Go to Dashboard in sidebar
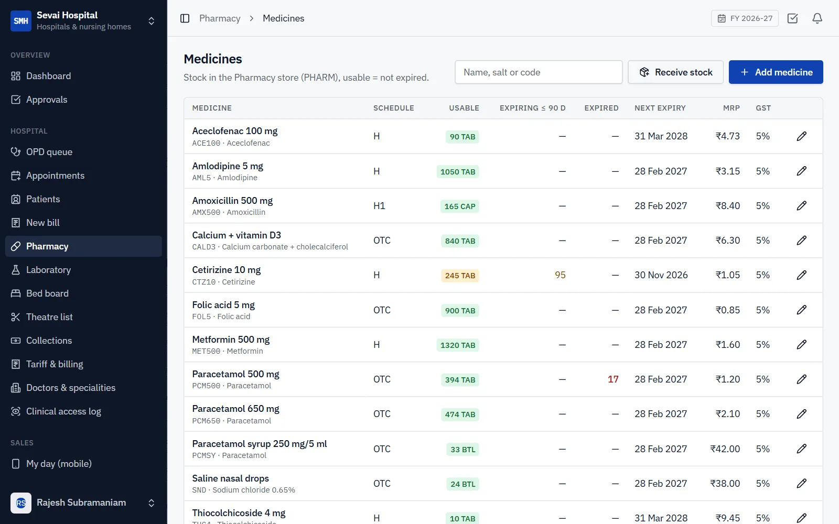Viewport: 839px width, 524px height. coord(83,76)
